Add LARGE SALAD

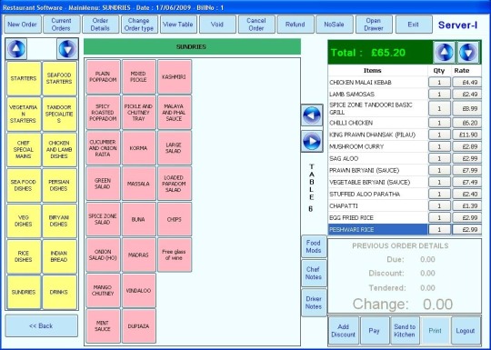point(175,148)
